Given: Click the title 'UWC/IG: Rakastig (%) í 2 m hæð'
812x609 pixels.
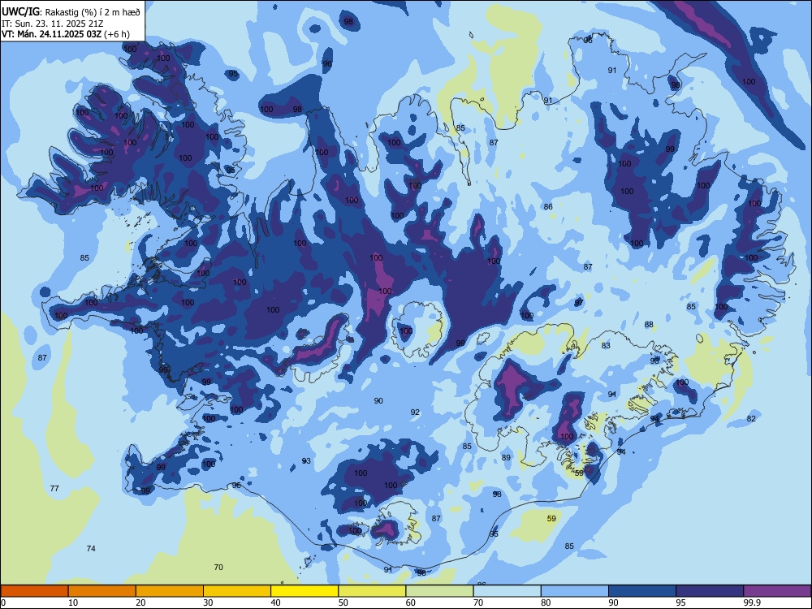Looking at the screenshot, I should (71, 12).
